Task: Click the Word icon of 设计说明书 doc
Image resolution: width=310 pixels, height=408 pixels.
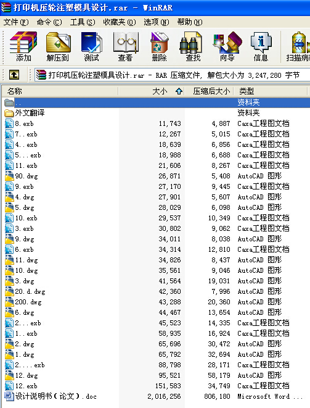Action: [x=9, y=396]
